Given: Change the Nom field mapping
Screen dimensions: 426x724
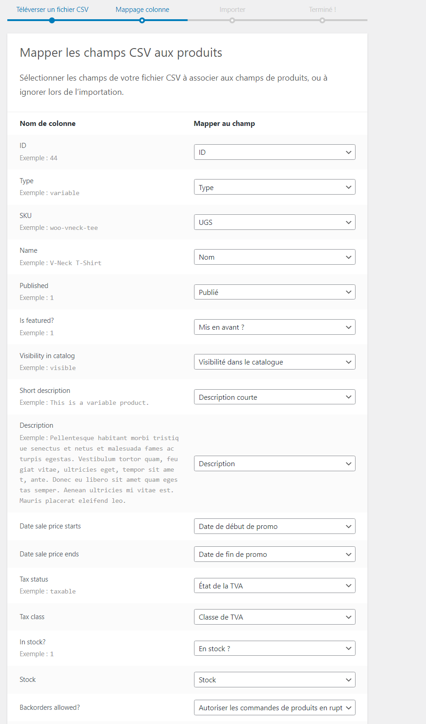Looking at the screenshot, I should [275, 257].
